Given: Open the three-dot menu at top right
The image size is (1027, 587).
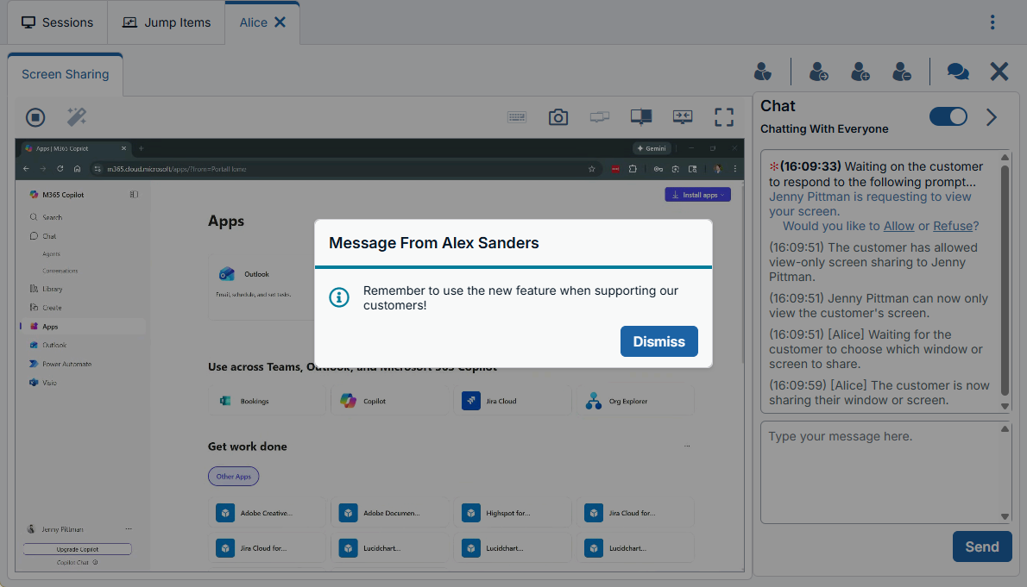Looking at the screenshot, I should [992, 22].
